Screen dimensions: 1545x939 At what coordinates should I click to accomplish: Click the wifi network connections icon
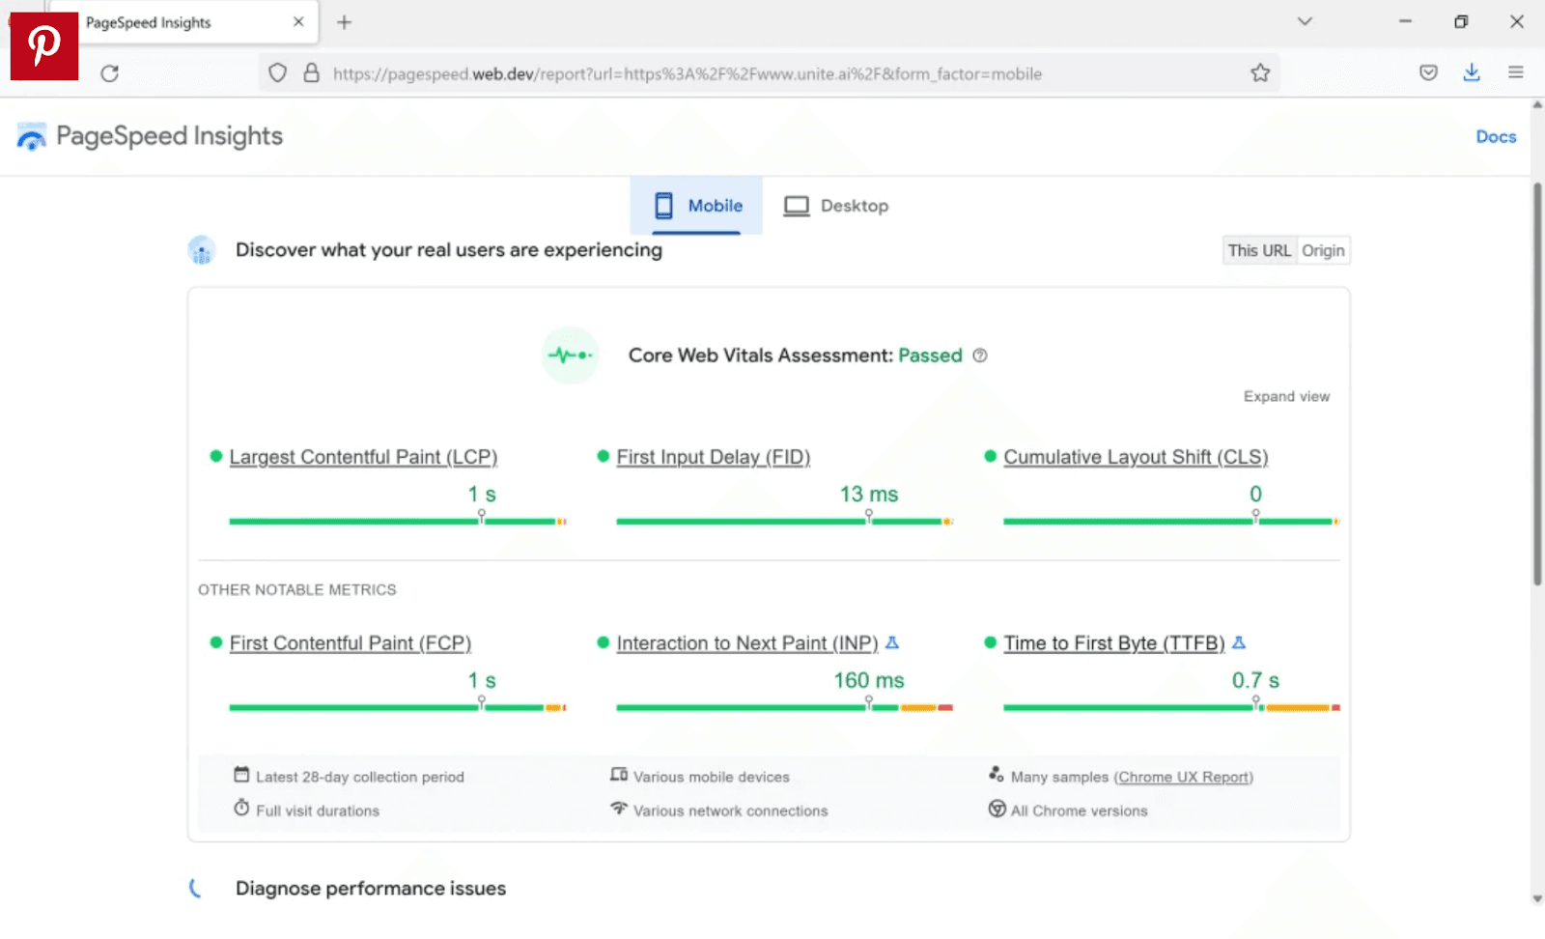click(619, 808)
